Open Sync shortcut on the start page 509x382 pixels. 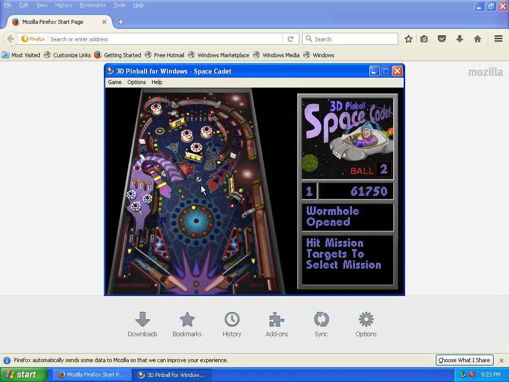[322, 320]
